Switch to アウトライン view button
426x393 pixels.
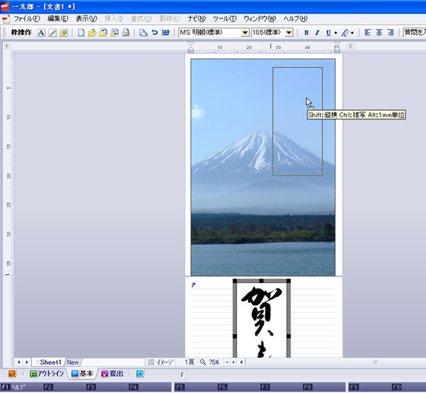(x=47, y=374)
